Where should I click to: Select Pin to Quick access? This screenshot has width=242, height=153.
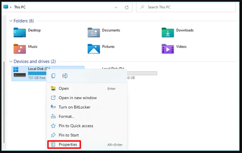click(x=87, y=126)
